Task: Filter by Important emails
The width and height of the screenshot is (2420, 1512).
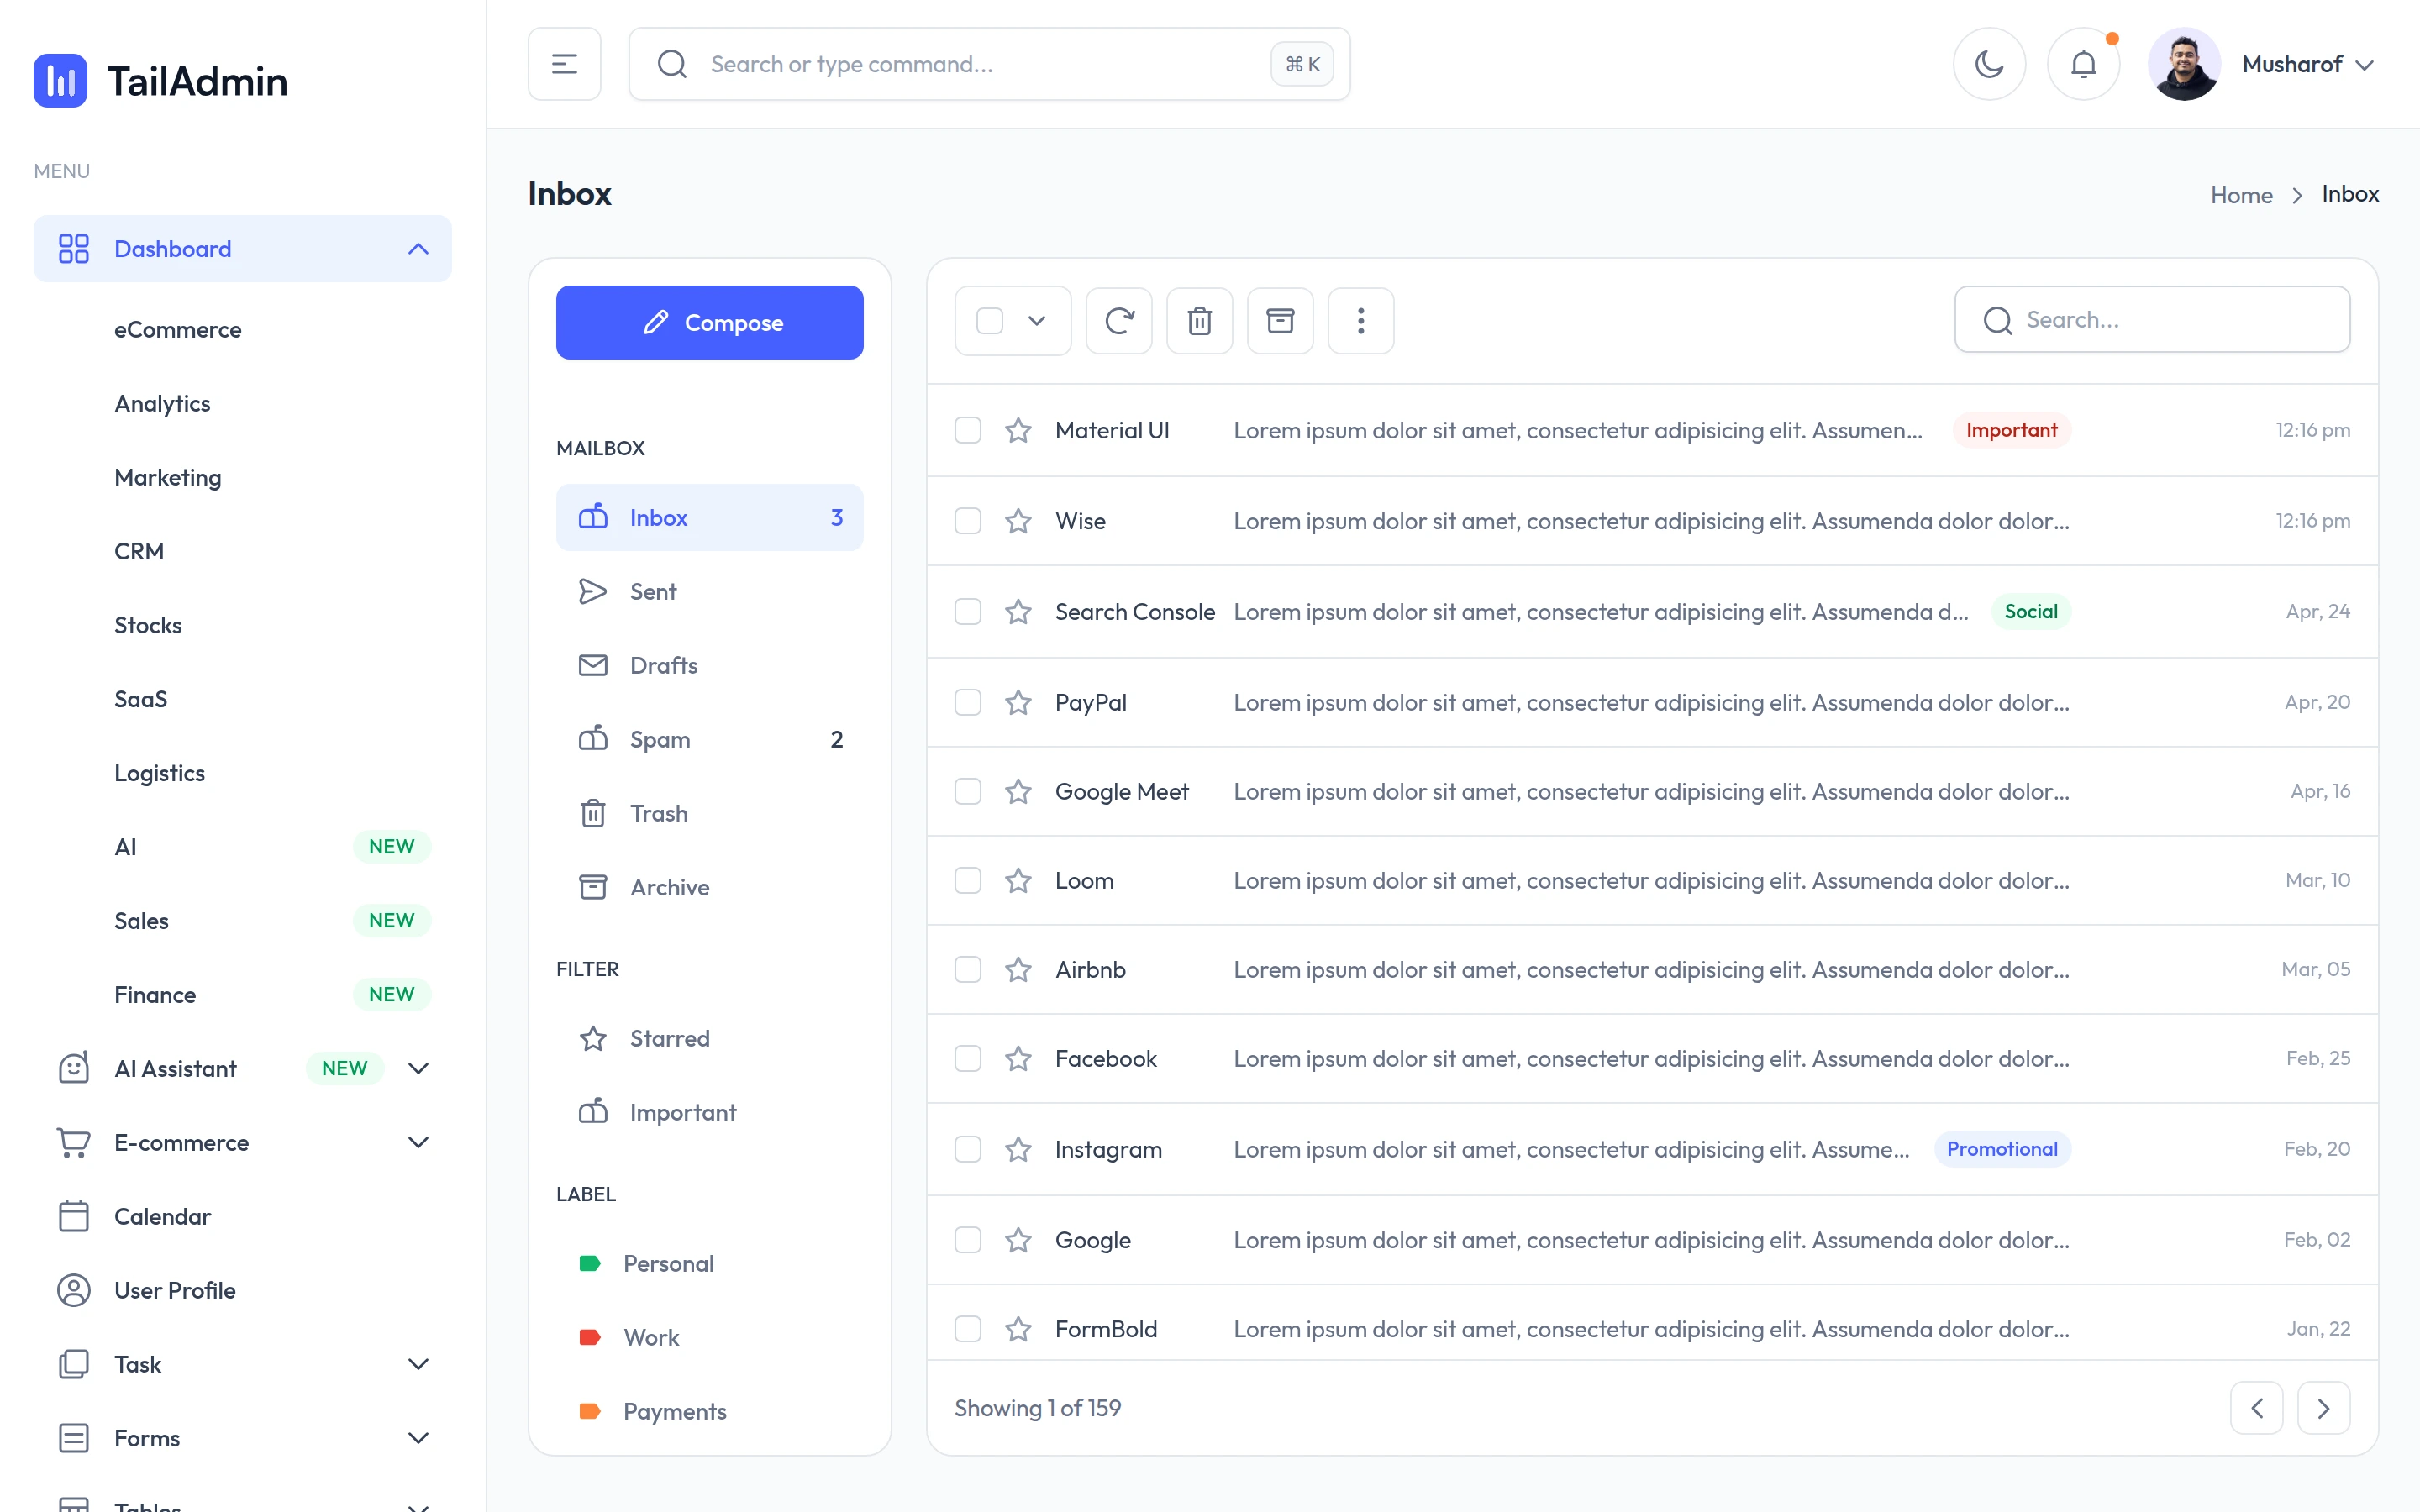Action: (709, 1112)
